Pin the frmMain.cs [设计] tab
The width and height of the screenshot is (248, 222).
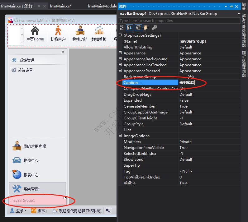(x=39, y=6)
